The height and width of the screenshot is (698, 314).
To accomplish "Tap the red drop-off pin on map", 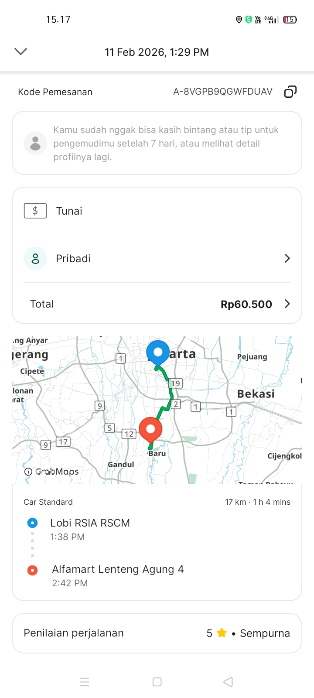I will tap(150, 429).
